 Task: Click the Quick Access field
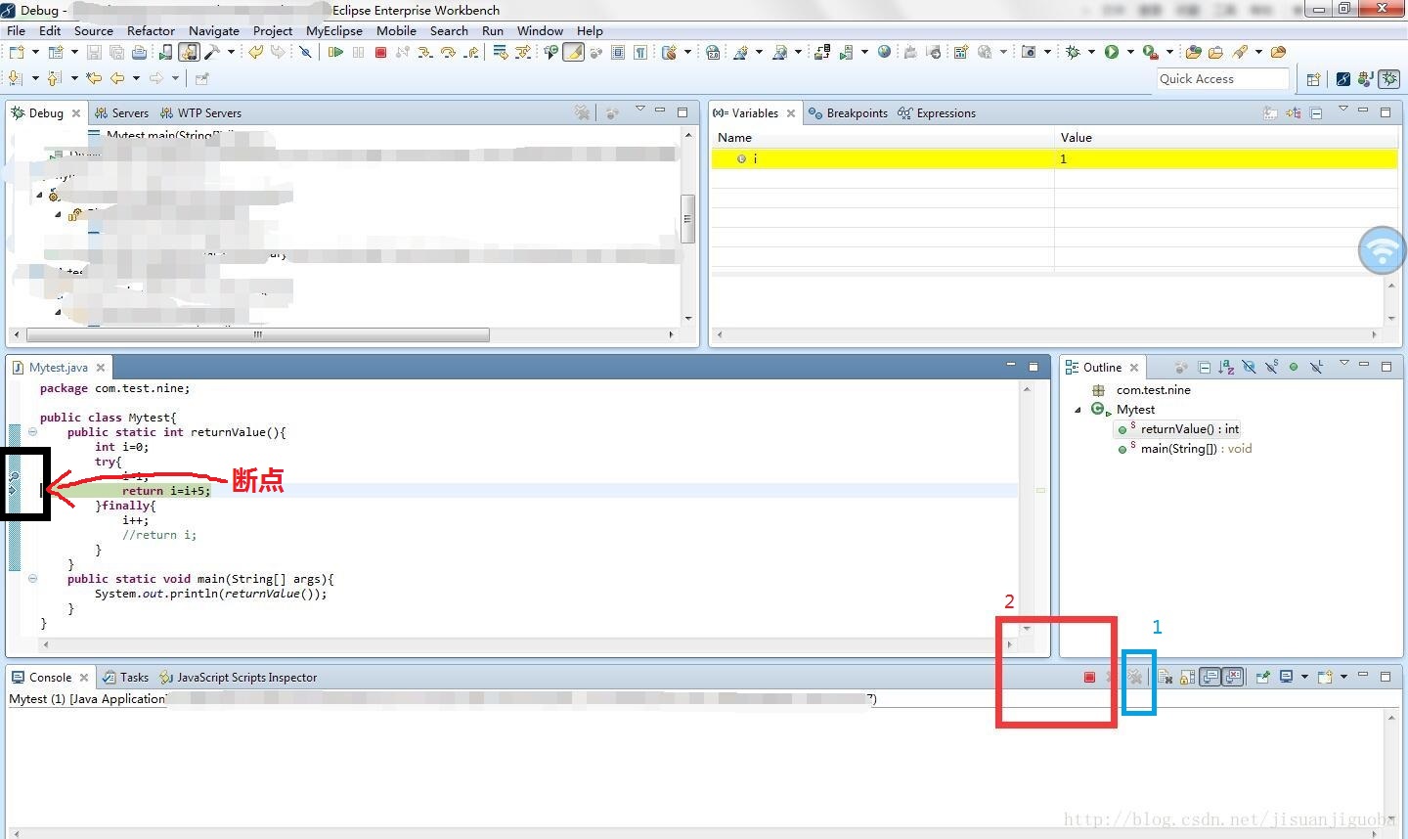[x=1220, y=78]
